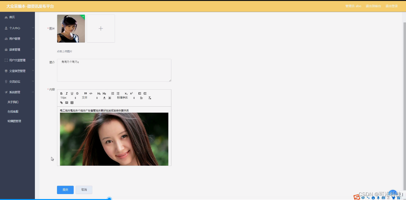Click 退出登录 in the header

[392, 6]
